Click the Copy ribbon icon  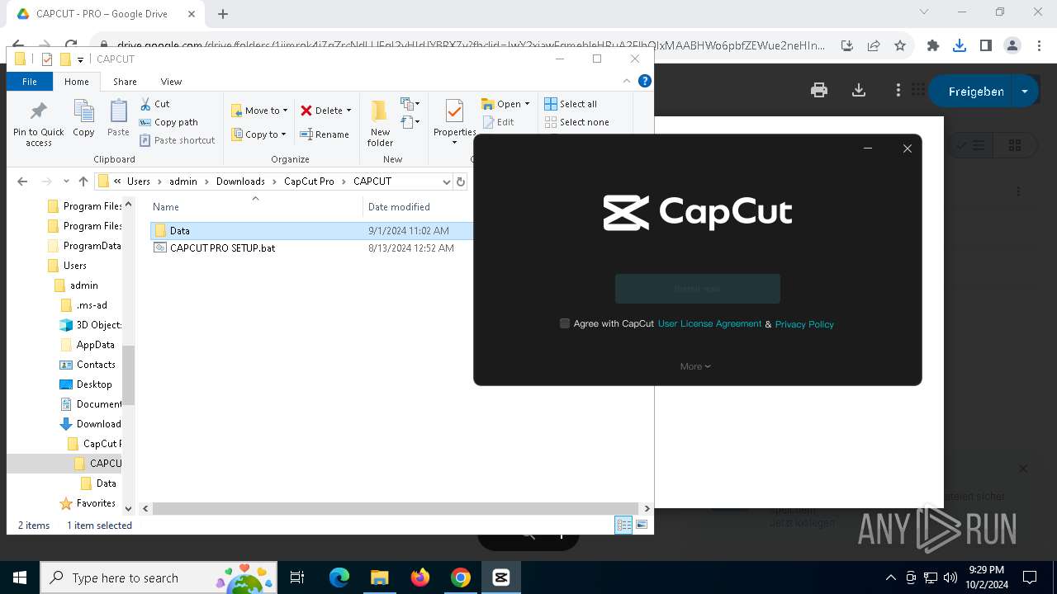(x=83, y=118)
